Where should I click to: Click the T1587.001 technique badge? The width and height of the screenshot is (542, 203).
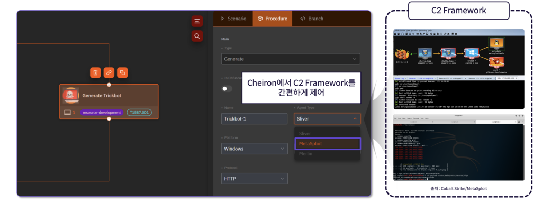tap(139, 113)
